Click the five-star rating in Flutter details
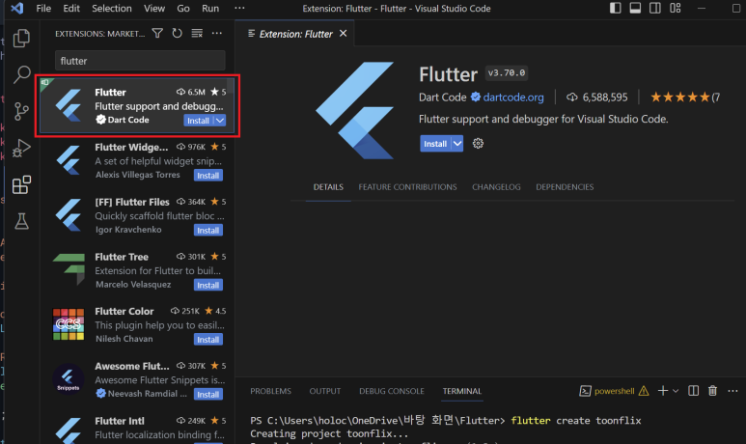 point(680,97)
